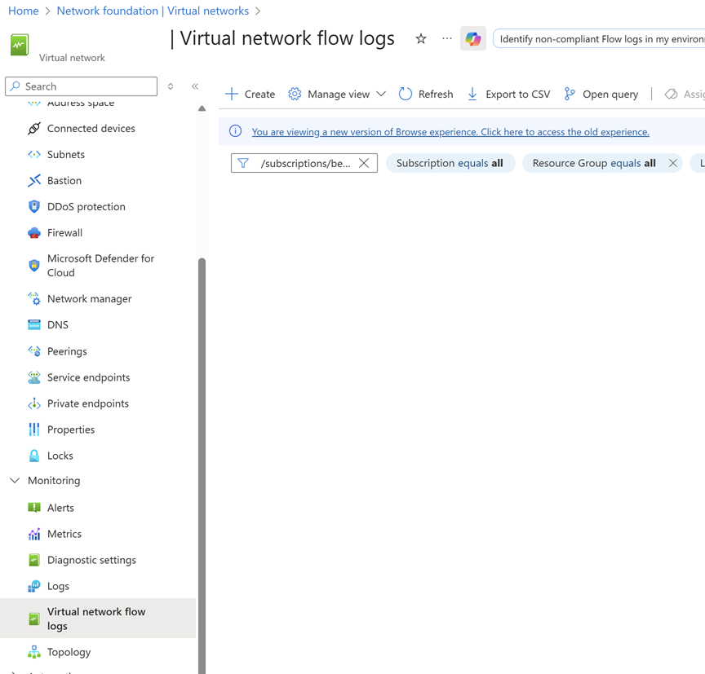
Task: Click the sidebar Search field
Action: [81, 86]
